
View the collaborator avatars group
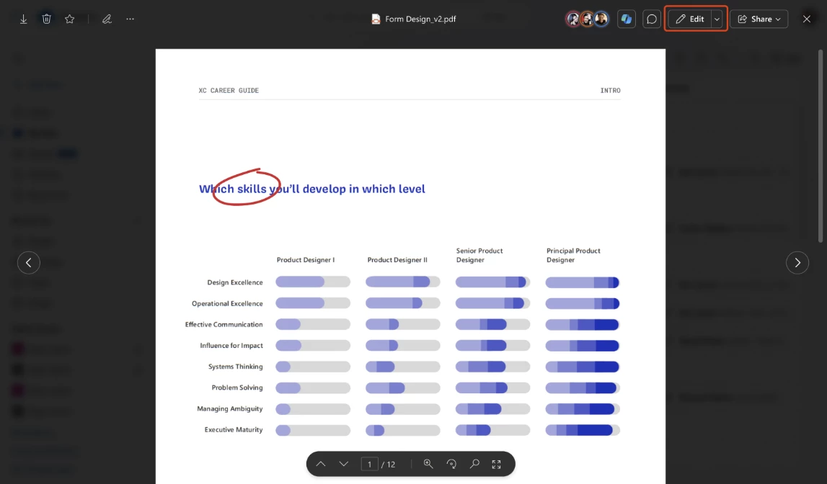587,19
